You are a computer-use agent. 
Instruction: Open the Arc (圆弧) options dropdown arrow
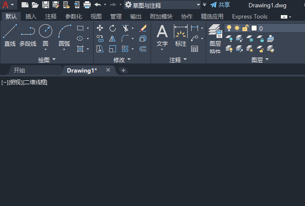tap(64, 50)
